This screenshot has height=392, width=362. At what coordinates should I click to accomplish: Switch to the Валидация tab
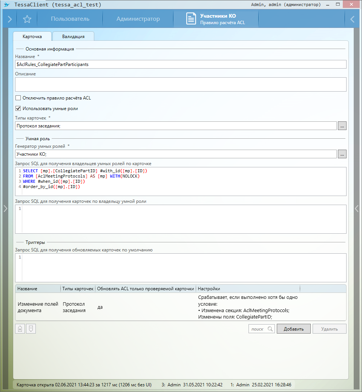pyautogui.click(x=73, y=37)
